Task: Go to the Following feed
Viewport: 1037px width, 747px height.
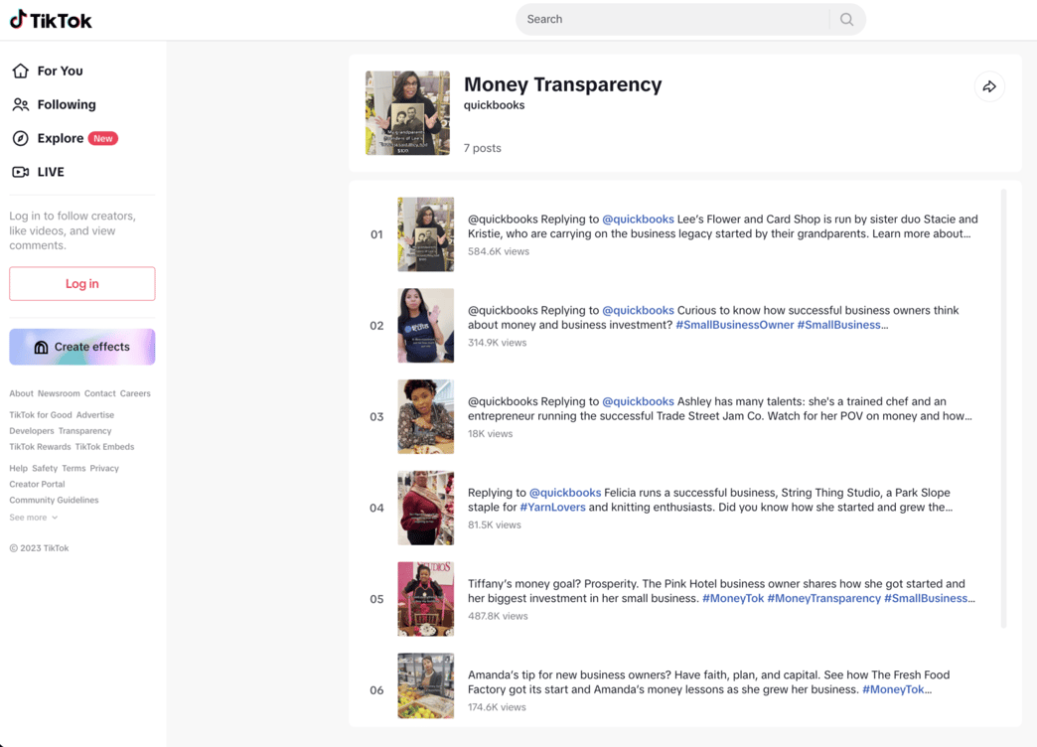Action: point(67,104)
